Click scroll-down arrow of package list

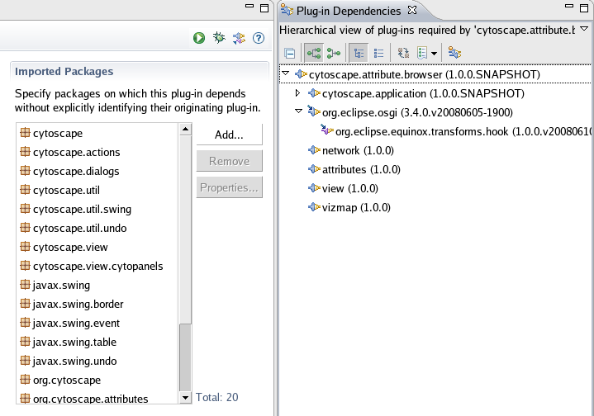(x=185, y=398)
